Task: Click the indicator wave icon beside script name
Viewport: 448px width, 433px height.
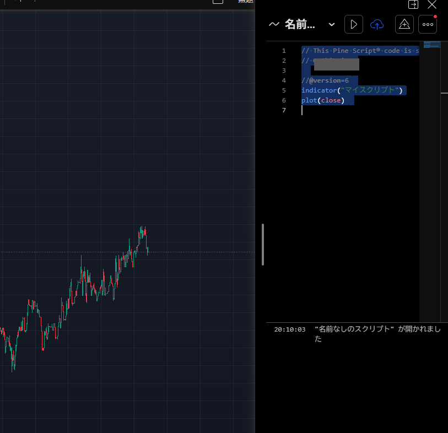Action: tap(274, 24)
